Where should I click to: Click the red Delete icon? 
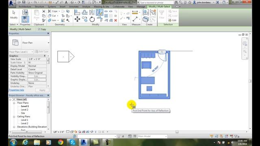pyautogui.click(x=115, y=20)
